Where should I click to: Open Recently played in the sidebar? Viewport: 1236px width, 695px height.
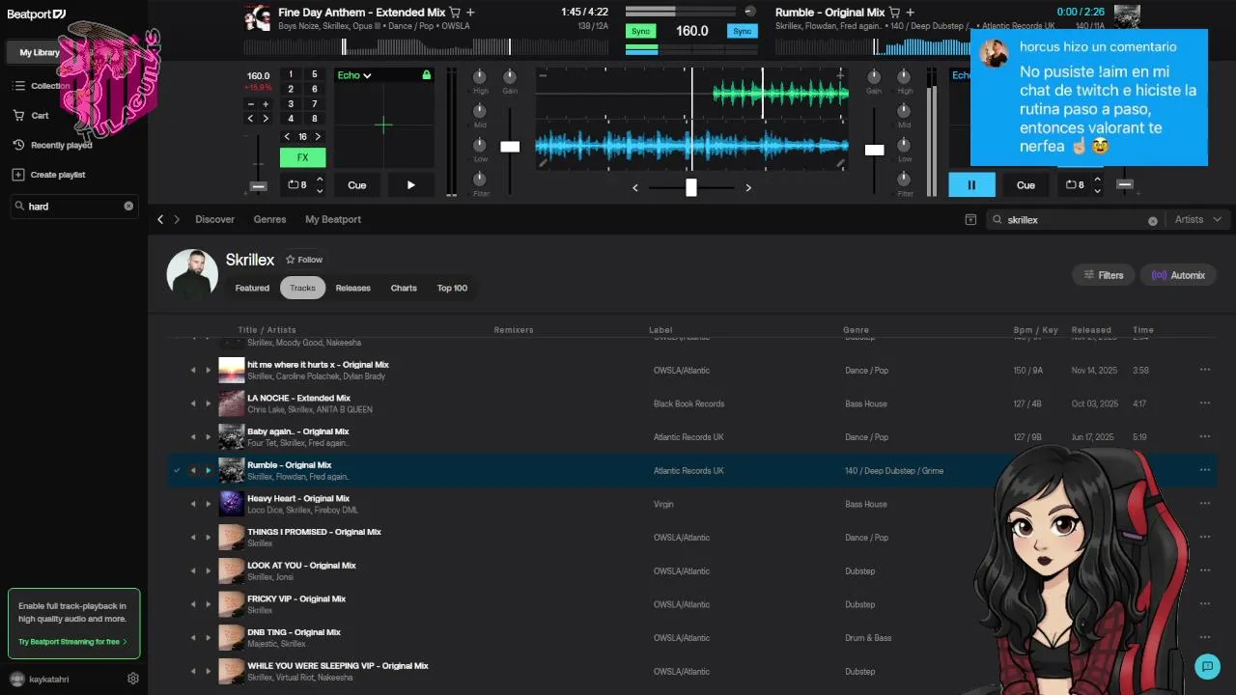coord(52,145)
